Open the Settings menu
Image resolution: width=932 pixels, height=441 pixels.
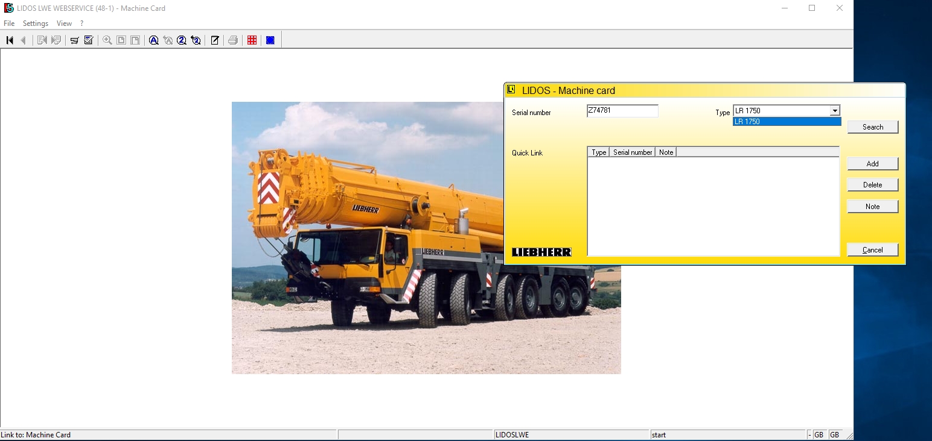[x=35, y=23]
